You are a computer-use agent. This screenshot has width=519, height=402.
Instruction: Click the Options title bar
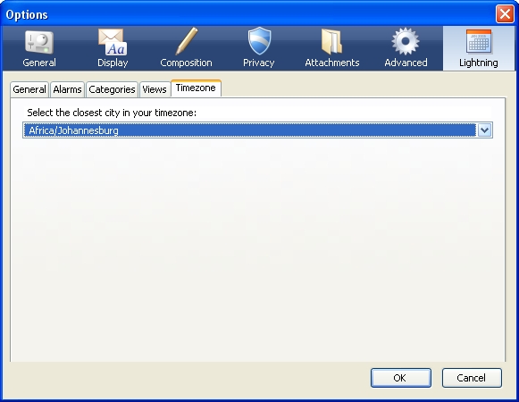pyautogui.click(x=248, y=14)
